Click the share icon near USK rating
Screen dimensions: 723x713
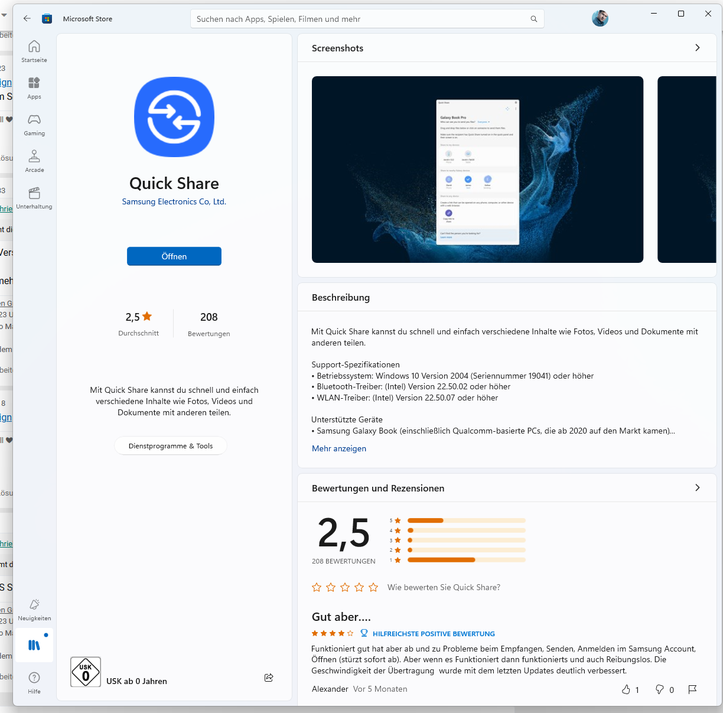[269, 678]
